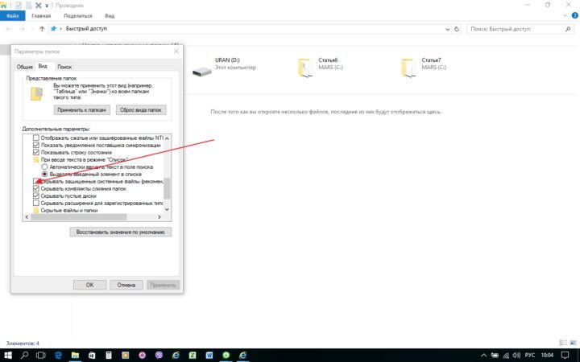Open the Action Center notification icon
The image size is (580, 362).
pos(565,356)
